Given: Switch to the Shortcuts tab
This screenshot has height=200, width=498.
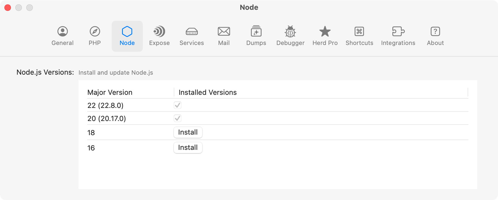Looking at the screenshot, I should [359, 36].
